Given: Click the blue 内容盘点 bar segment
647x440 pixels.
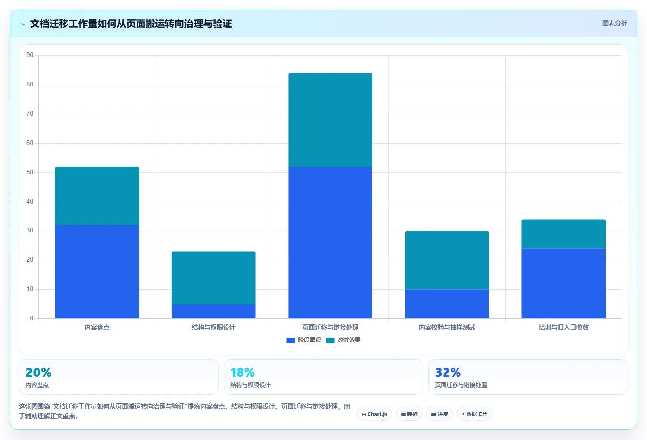Looking at the screenshot, I should (97, 271).
